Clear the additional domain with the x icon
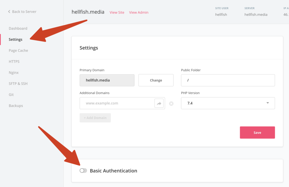 [x=171, y=104]
